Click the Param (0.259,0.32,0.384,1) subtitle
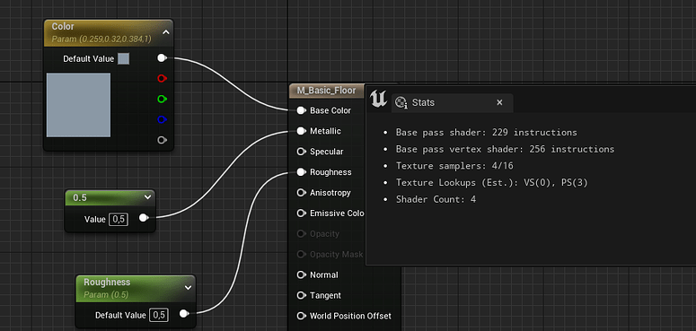 click(101, 39)
